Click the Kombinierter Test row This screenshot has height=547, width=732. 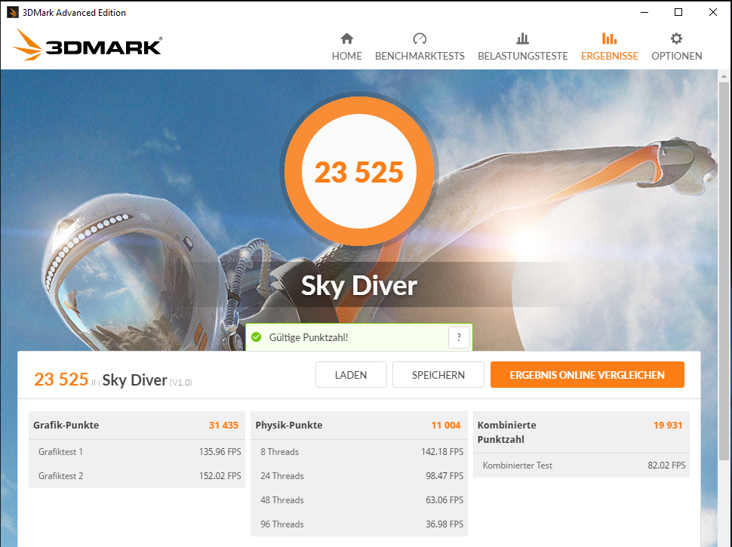(x=581, y=466)
